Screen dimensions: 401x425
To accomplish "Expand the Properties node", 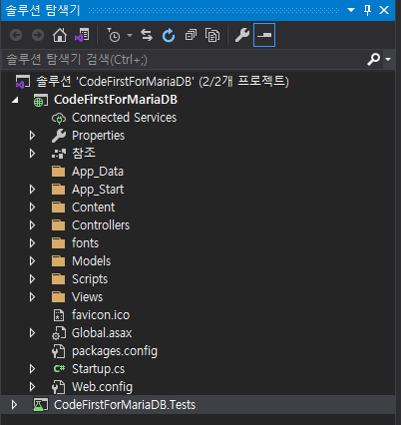I will pos(32,136).
